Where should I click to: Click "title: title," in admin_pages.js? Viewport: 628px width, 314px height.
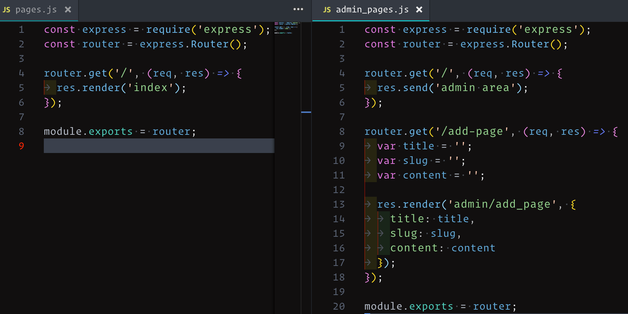click(432, 219)
